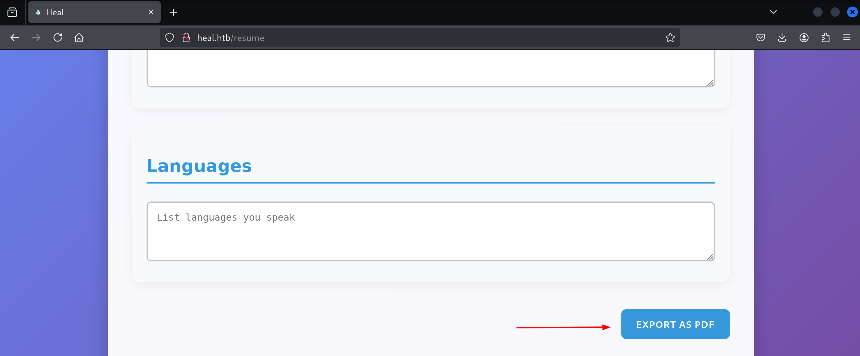Open the downloads panel
The image size is (860, 356).
[x=782, y=38]
